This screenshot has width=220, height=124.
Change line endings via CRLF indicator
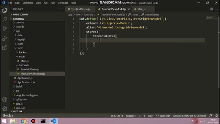(150, 116)
